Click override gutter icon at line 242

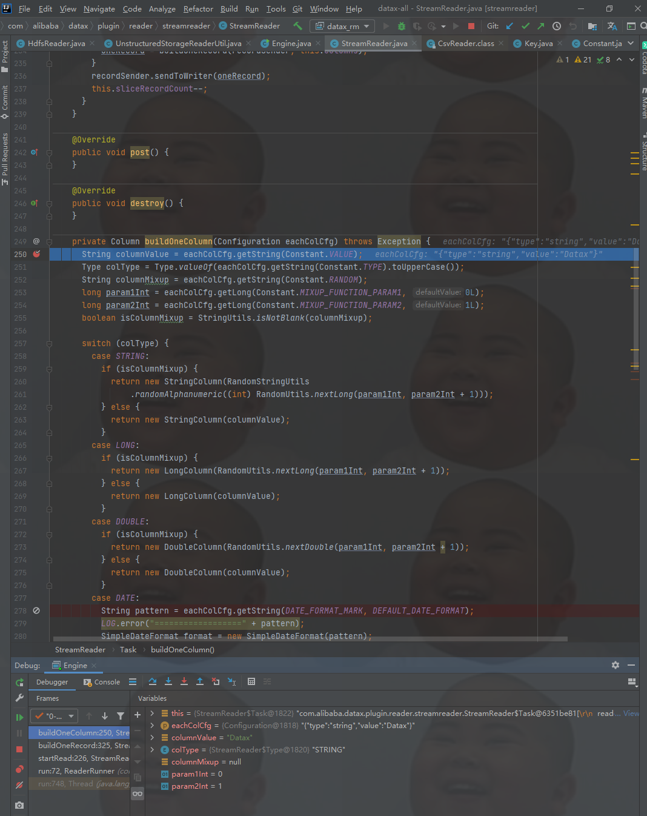tap(35, 152)
